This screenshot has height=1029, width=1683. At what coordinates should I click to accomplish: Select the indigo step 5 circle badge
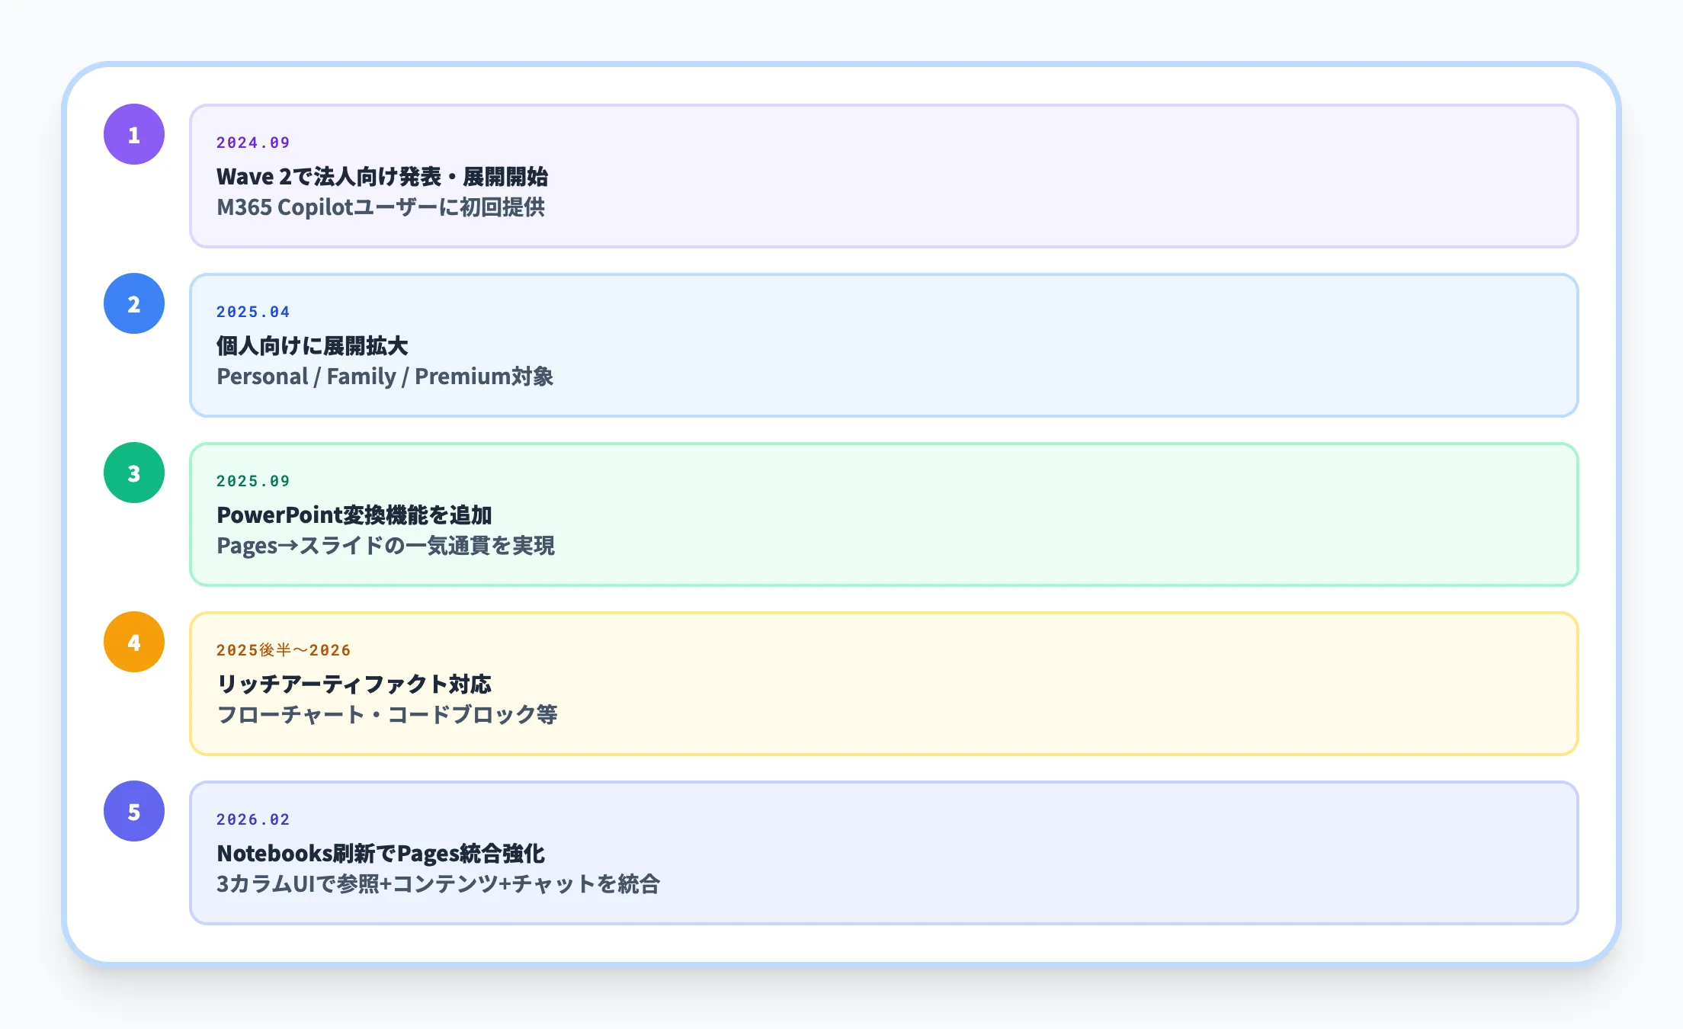(x=133, y=811)
